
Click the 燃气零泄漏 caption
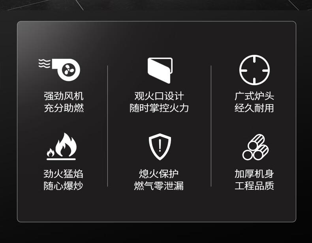pos(159,186)
